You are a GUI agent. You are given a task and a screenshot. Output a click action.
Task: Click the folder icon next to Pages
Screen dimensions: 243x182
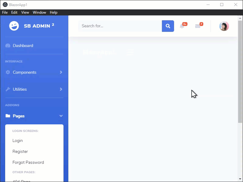coord(8,116)
